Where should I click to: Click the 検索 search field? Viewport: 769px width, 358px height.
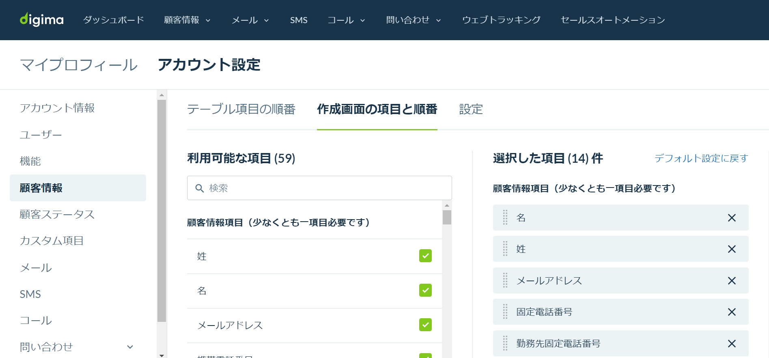click(x=319, y=188)
